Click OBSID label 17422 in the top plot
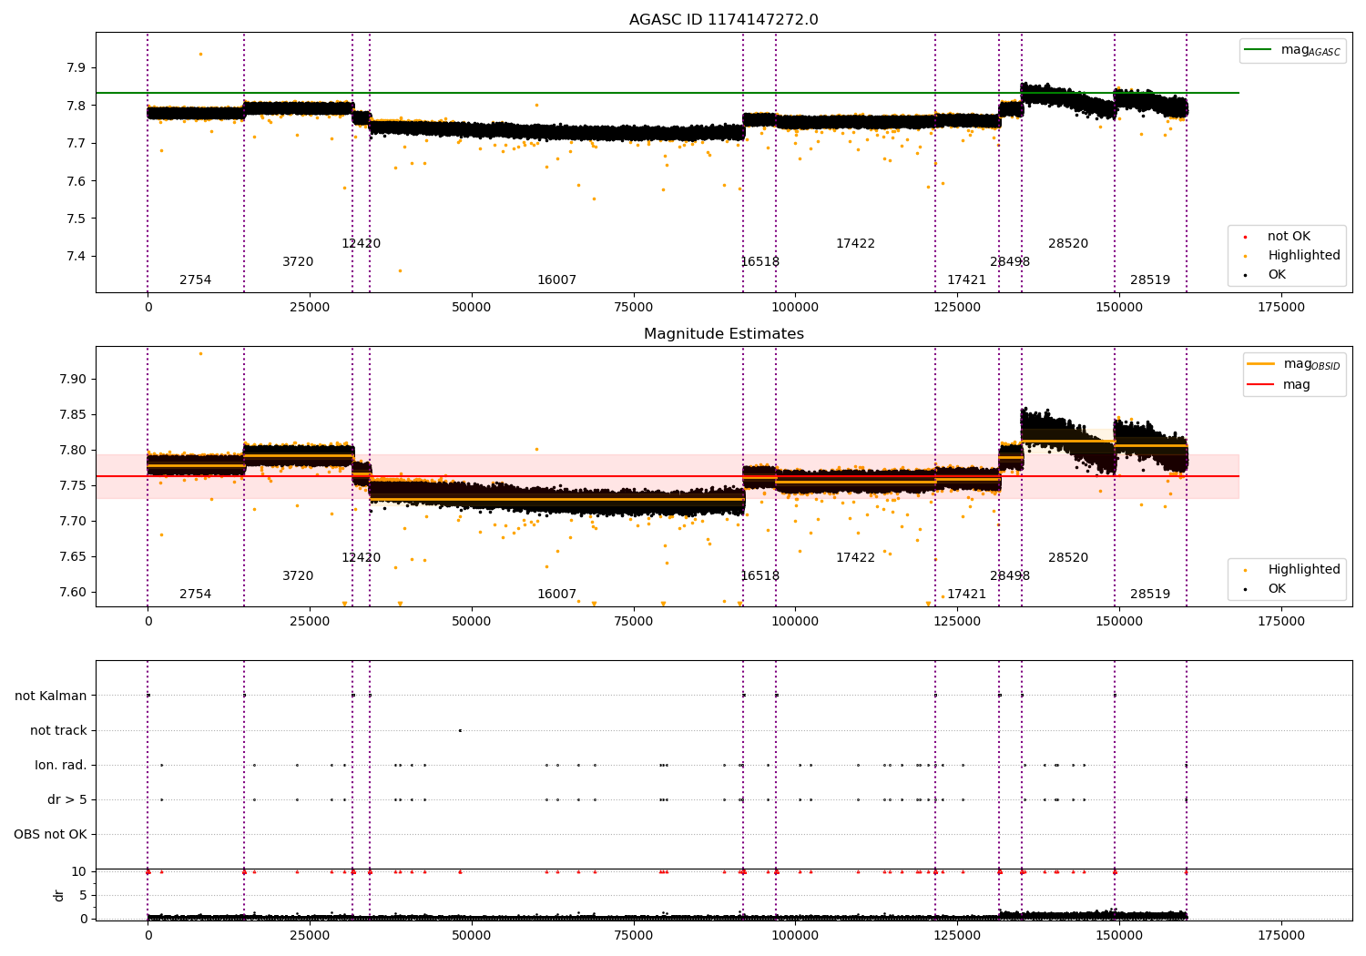Screen dimensions: 1366x956 [855, 244]
